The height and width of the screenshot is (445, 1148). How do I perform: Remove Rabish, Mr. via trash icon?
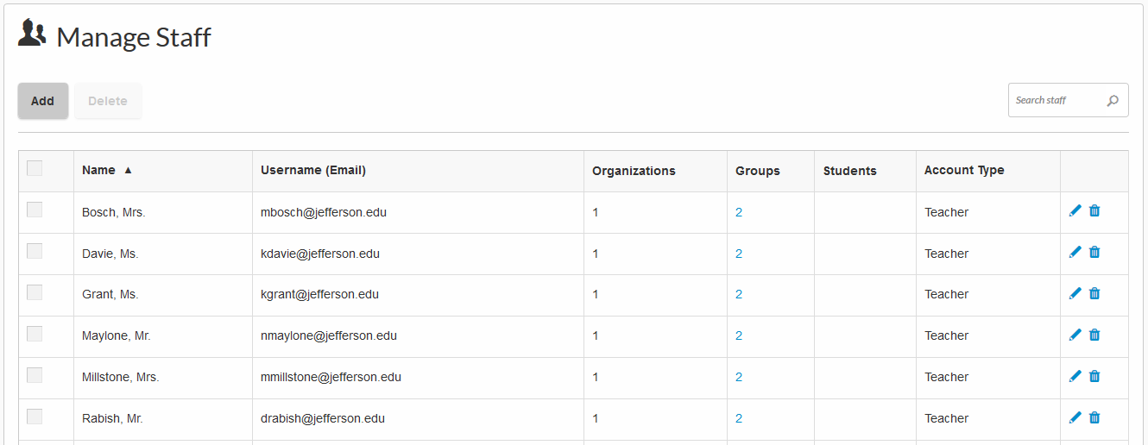click(x=1094, y=417)
